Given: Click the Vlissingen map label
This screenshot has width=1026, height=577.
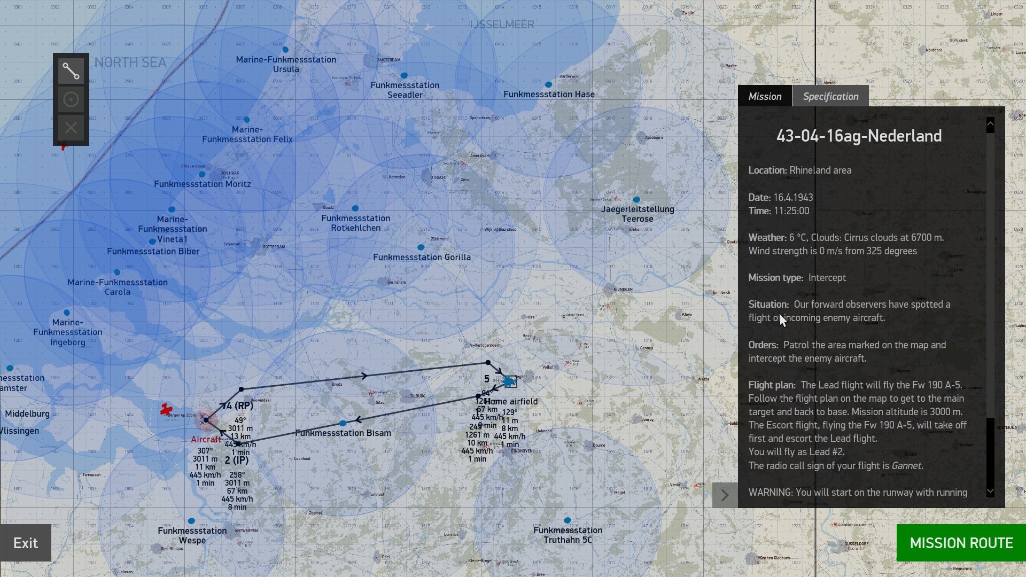Looking at the screenshot, I should (x=19, y=431).
